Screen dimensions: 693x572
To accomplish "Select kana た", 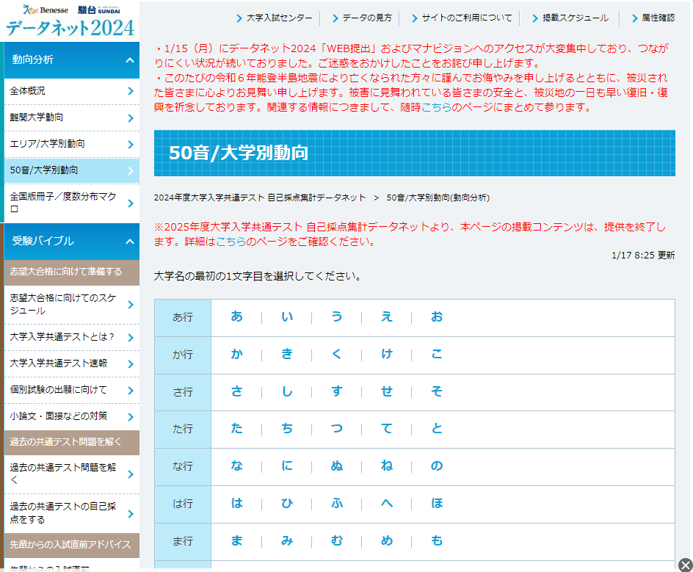I will (237, 428).
